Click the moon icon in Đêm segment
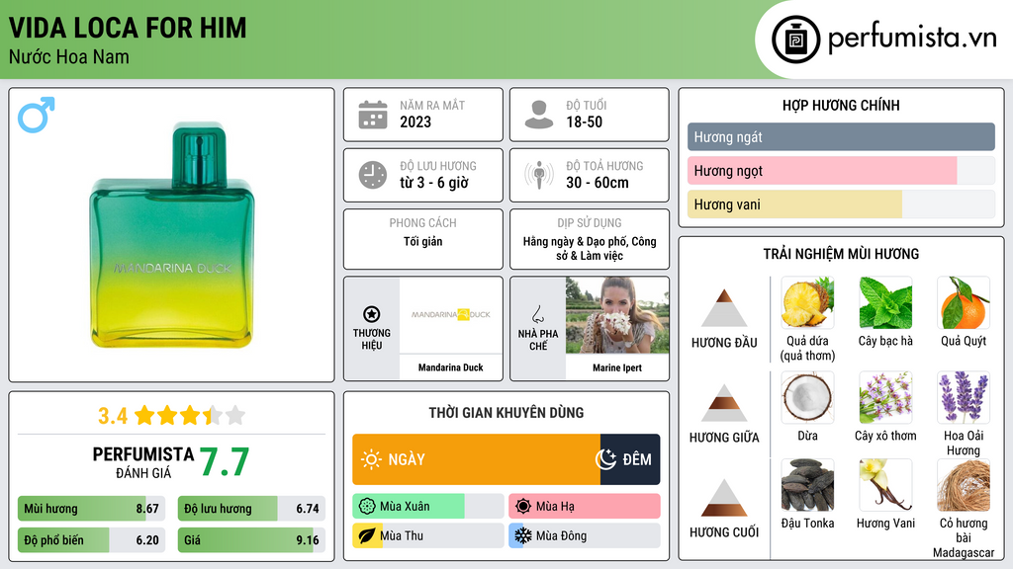The height and width of the screenshot is (569, 1013). click(x=606, y=459)
